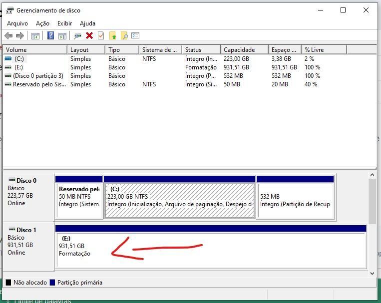The width and height of the screenshot is (381, 303).
Task: Click the black Não alocado legend swatch
Action: 8,283
